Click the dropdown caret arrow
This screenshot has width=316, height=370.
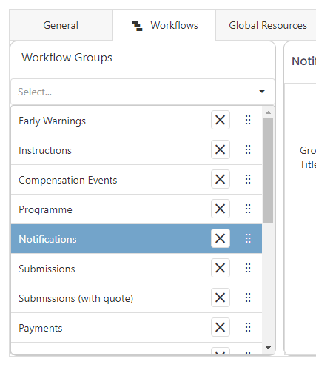click(x=262, y=92)
